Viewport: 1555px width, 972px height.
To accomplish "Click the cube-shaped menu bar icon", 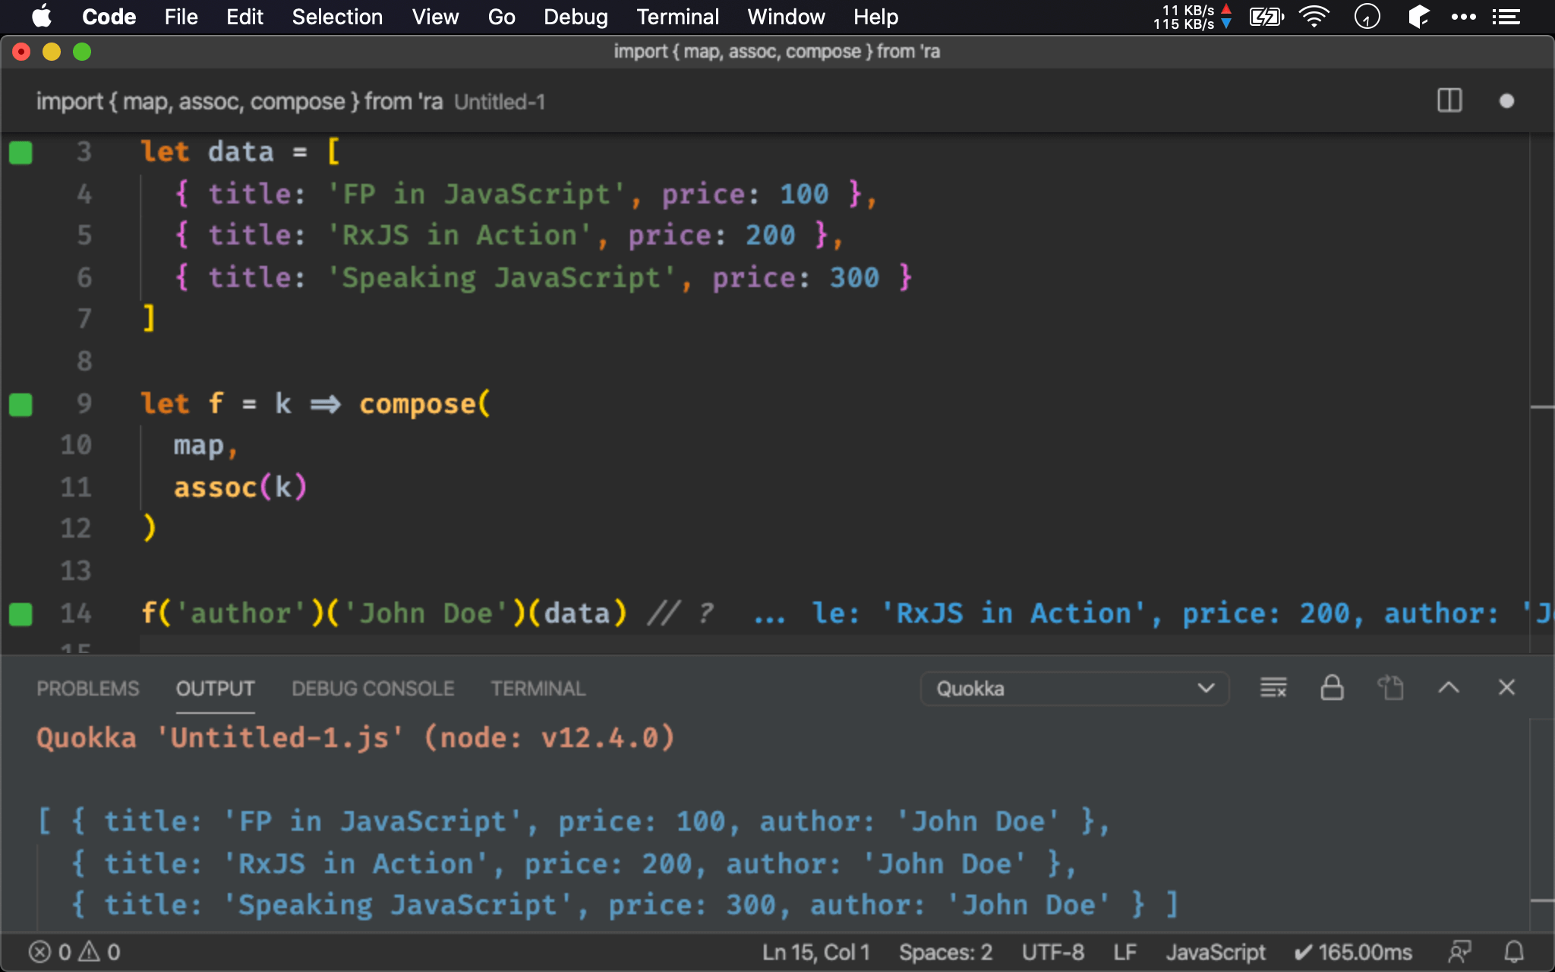I will [1418, 17].
